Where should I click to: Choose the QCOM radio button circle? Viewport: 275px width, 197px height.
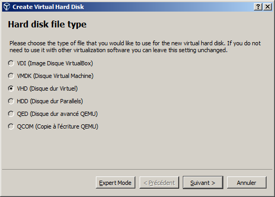[x=11, y=126]
